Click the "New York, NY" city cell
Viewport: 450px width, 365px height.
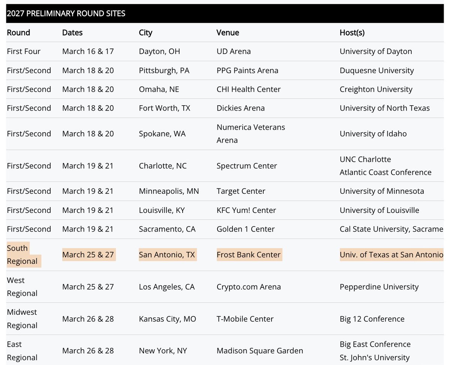tap(163, 351)
